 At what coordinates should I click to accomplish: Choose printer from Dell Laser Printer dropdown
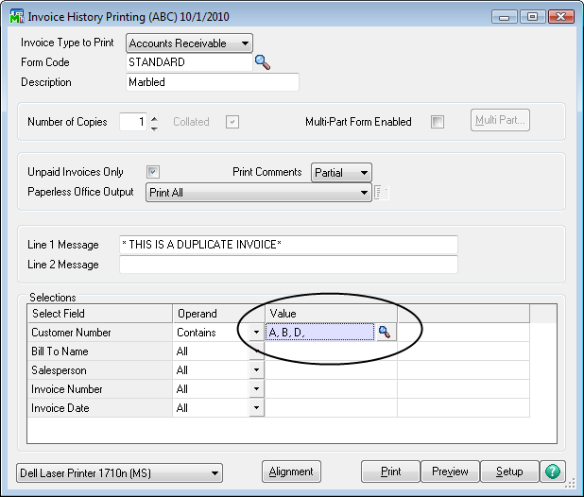point(215,472)
